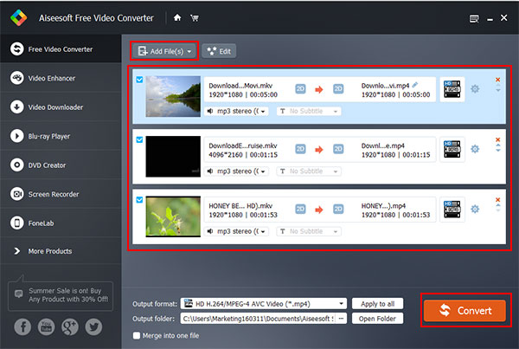Uncheck the DownloadE...ruise.mkv file checkbox
This screenshot has width=519, height=349.
click(139, 139)
